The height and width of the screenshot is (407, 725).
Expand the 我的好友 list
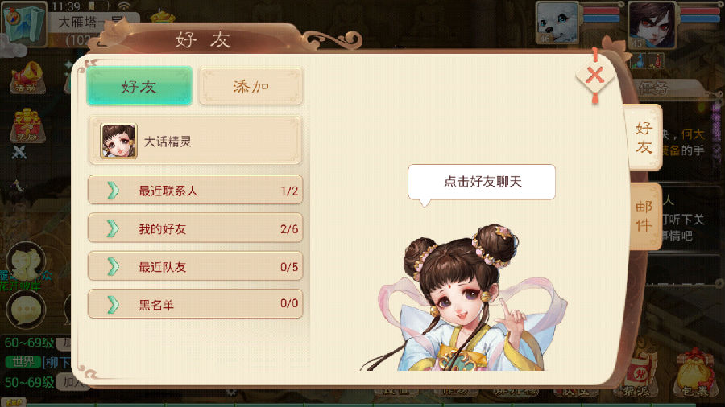click(x=195, y=228)
